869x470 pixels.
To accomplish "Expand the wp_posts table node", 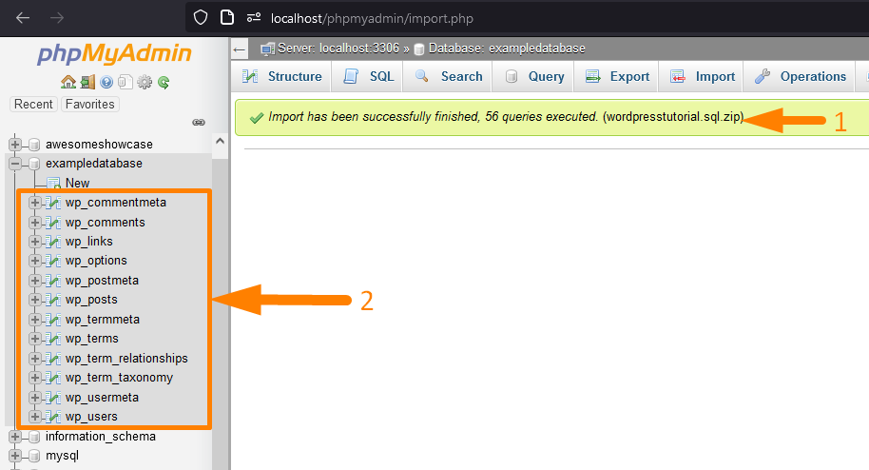I will point(34,300).
